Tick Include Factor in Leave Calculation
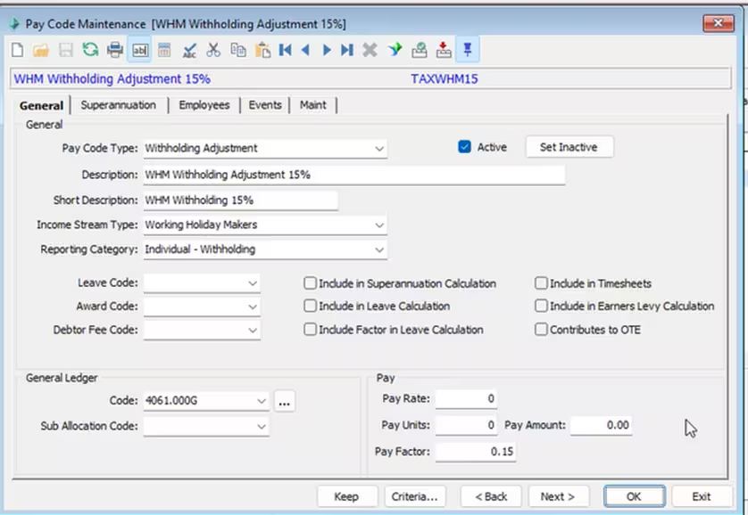 coord(310,330)
